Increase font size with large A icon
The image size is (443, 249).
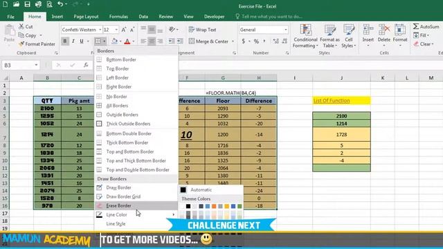tap(124, 30)
